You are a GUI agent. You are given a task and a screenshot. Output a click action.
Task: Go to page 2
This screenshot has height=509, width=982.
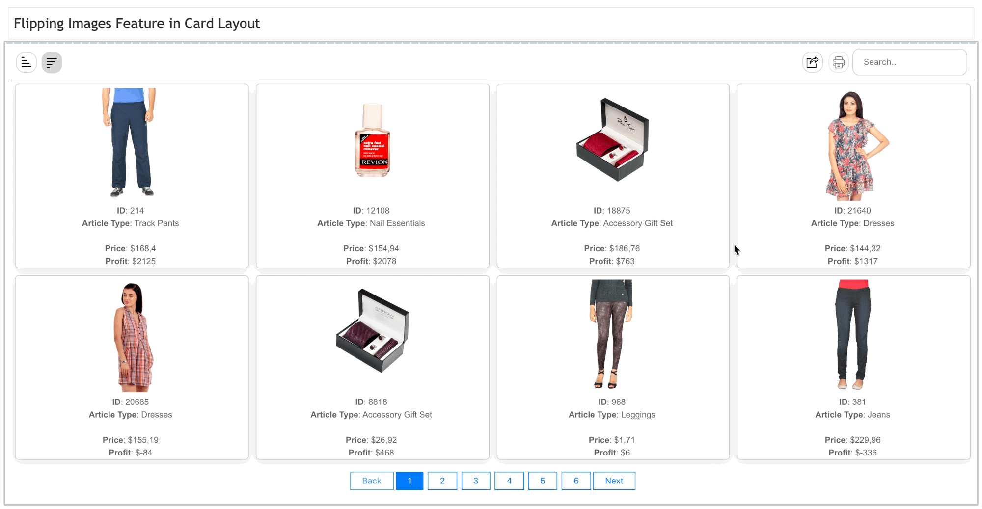click(x=442, y=481)
